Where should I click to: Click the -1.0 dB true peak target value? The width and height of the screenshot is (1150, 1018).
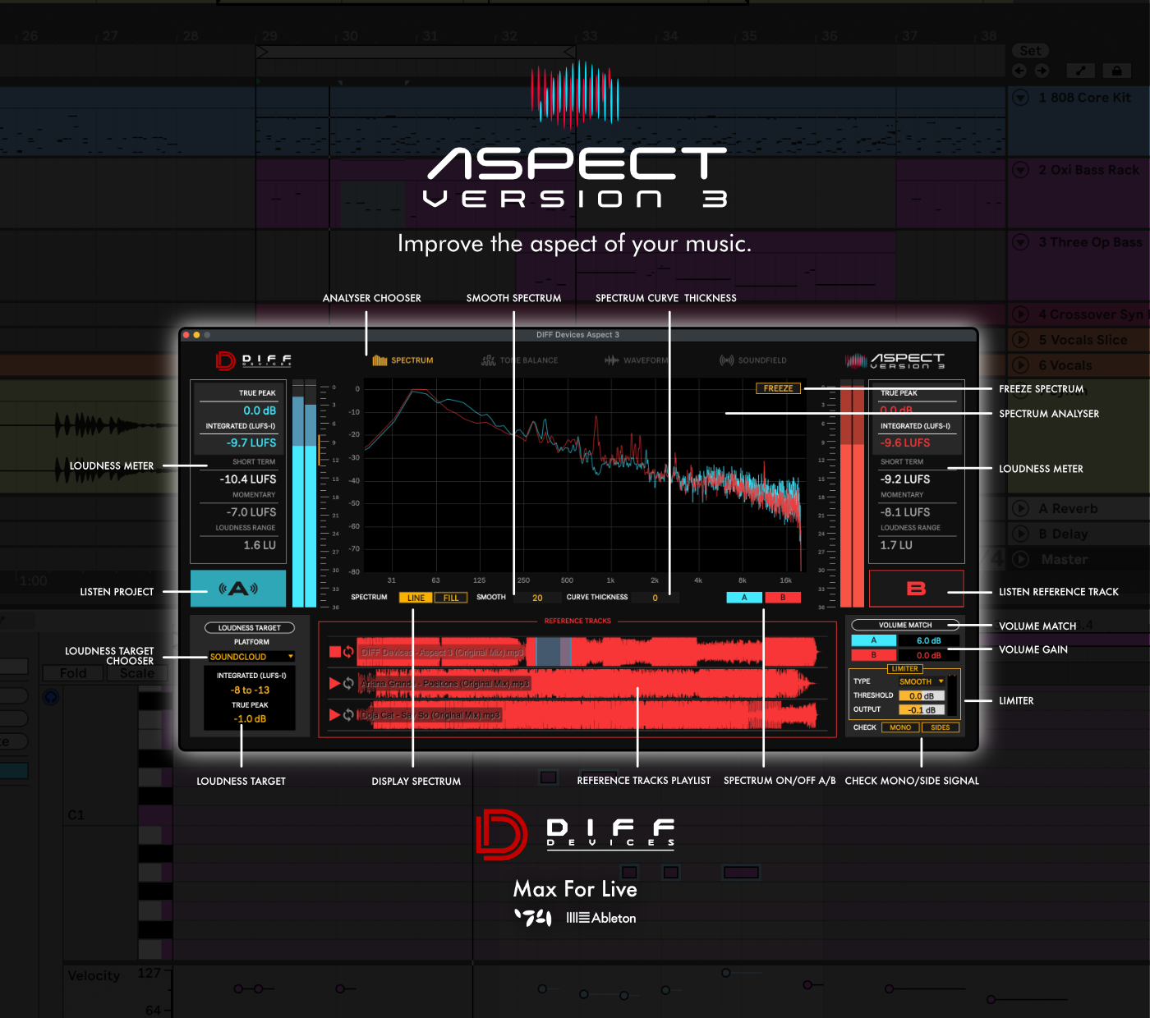point(250,719)
